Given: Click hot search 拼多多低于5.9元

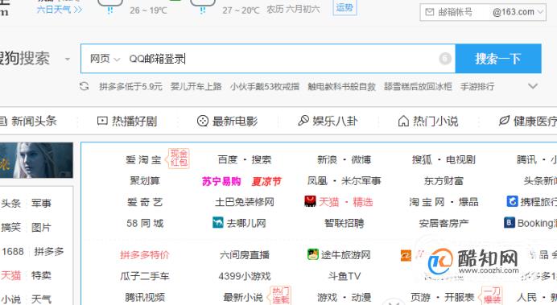Looking at the screenshot, I should click(x=130, y=86).
